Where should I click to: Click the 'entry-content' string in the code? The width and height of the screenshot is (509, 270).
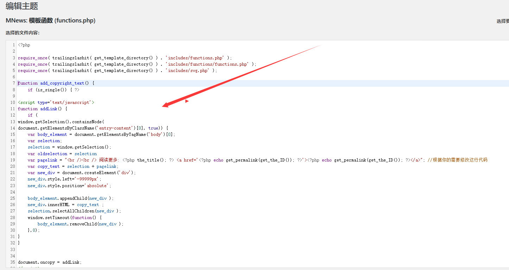pos(115,128)
